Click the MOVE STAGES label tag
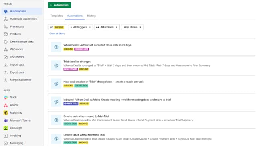 pos(71,69)
